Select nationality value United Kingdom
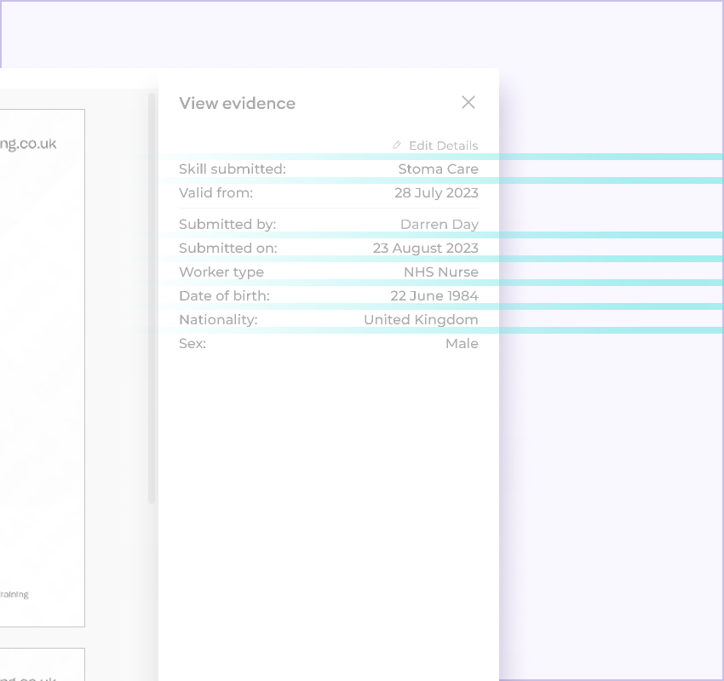Viewport: 724px width, 681px height. tap(421, 320)
